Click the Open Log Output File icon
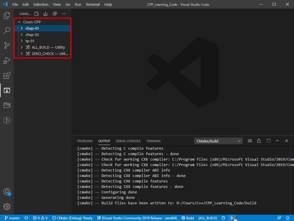 pyautogui.click(x=268, y=141)
